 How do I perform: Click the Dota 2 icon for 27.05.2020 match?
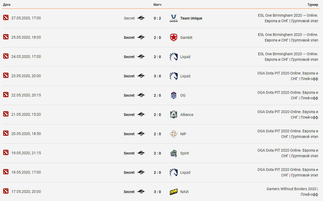6,17
